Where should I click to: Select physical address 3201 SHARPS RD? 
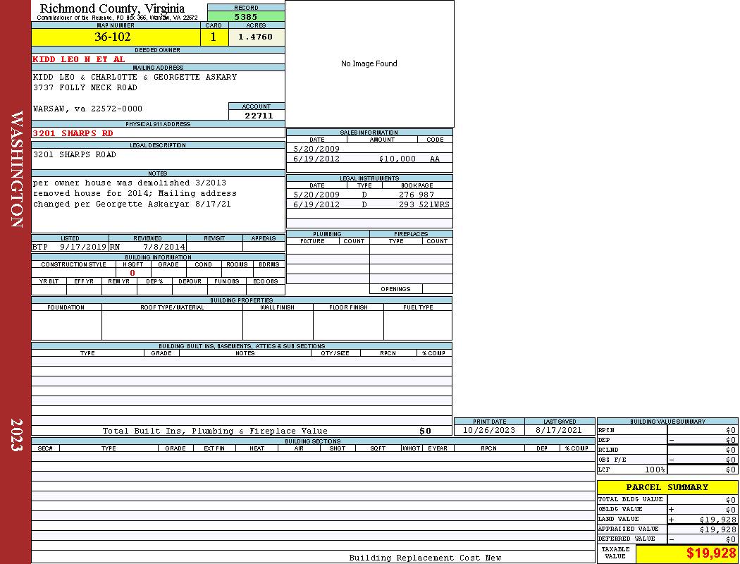click(73, 133)
